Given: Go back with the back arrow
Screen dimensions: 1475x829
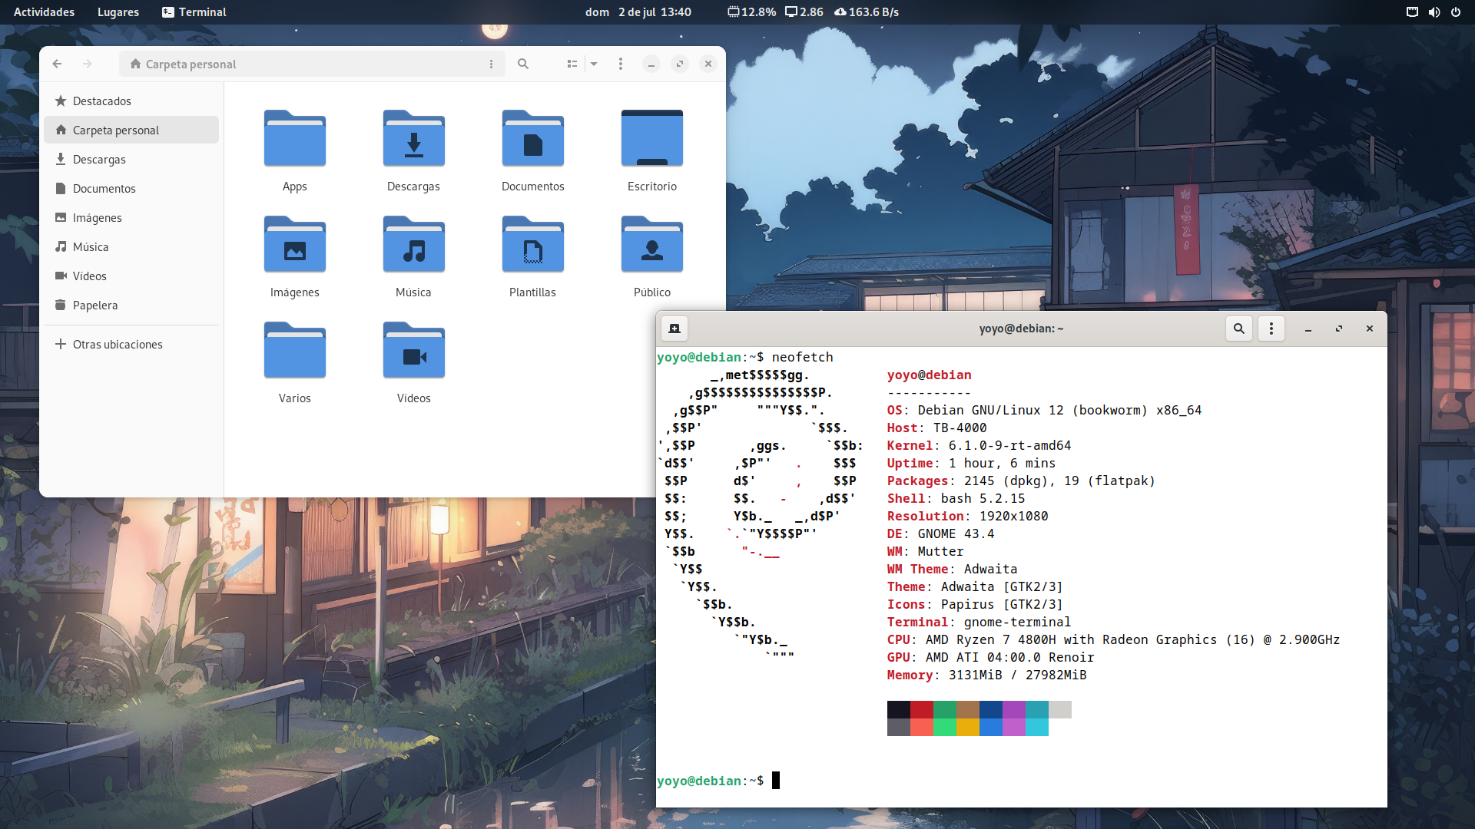Looking at the screenshot, I should tap(57, 64).
